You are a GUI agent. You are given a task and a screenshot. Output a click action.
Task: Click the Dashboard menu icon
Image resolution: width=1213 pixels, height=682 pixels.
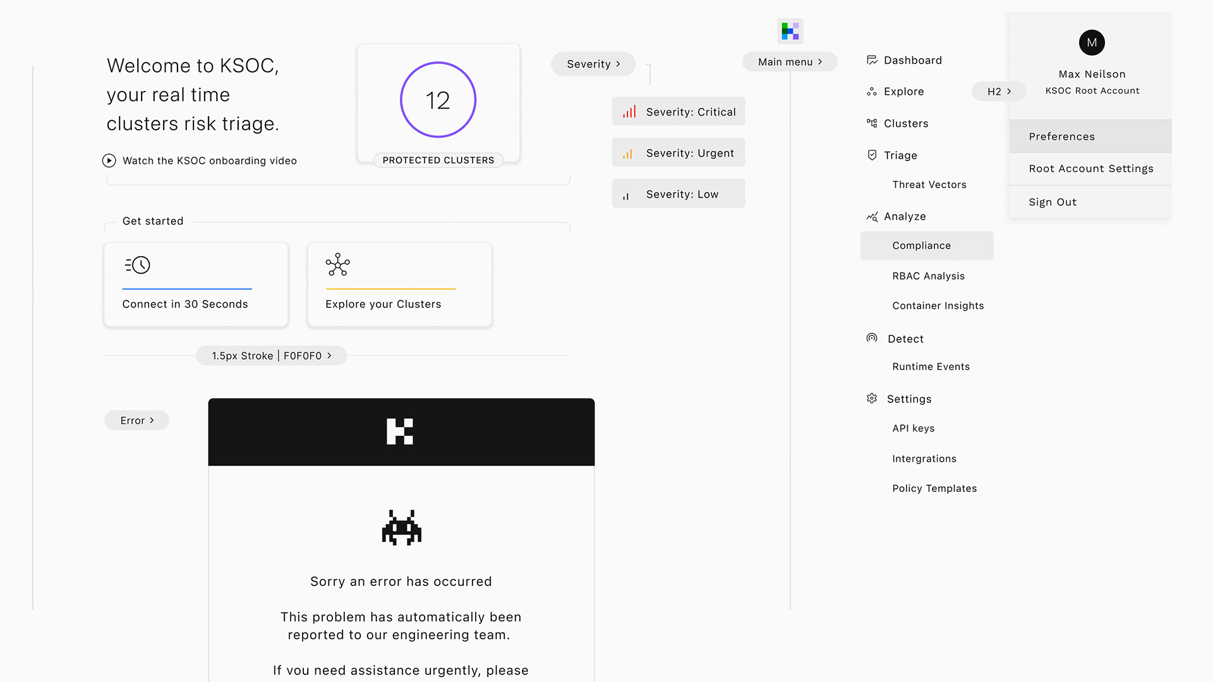pyautogui.click(x=872, y=60)
